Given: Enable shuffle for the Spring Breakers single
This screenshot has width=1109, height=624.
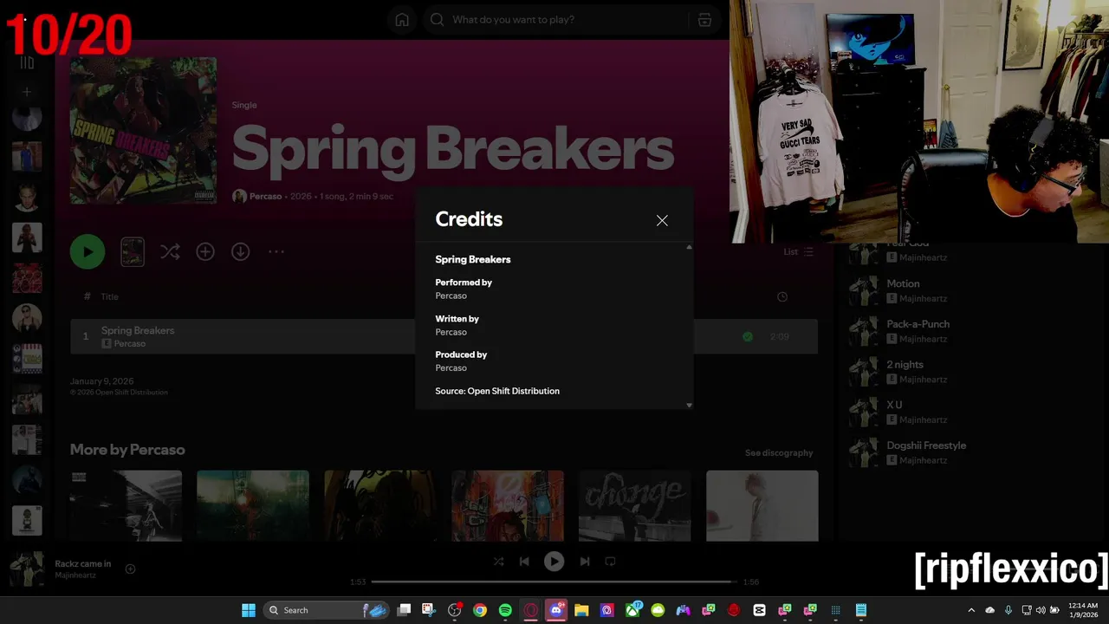Looking at the screenshot, I should point(170,251).
